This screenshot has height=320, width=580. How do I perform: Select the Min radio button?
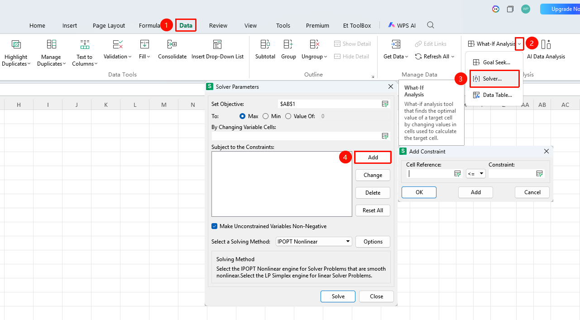(272, 116)
